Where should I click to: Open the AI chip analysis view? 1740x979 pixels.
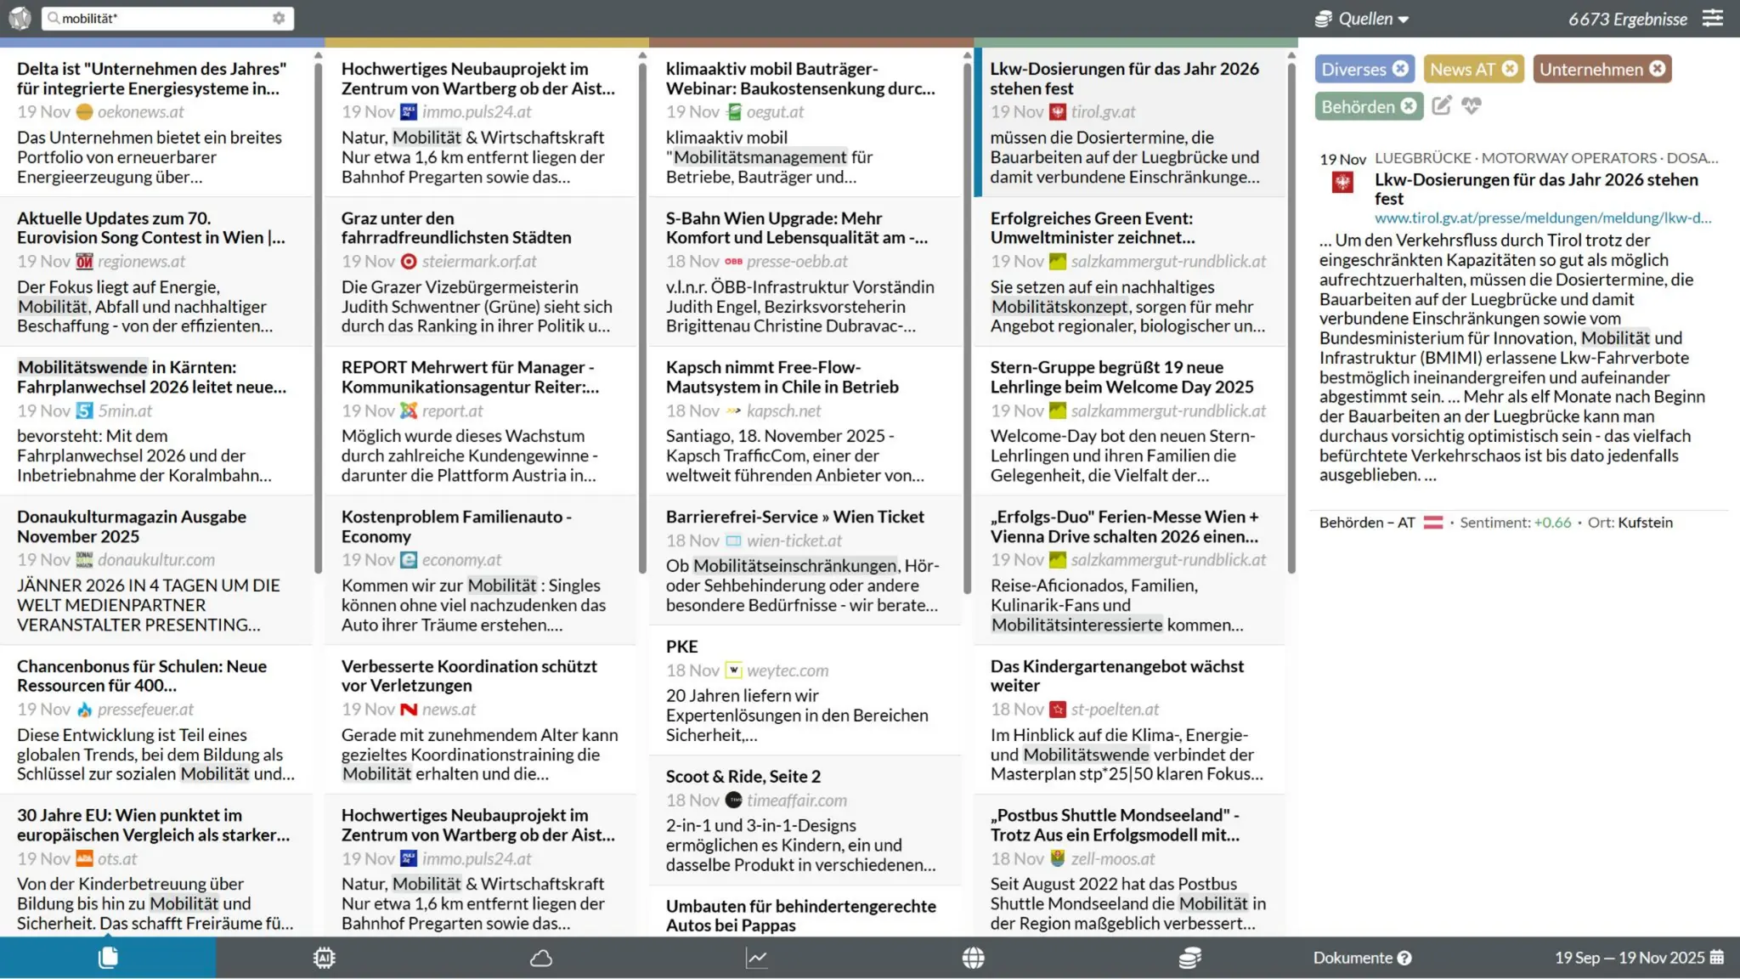pos(324,958)
